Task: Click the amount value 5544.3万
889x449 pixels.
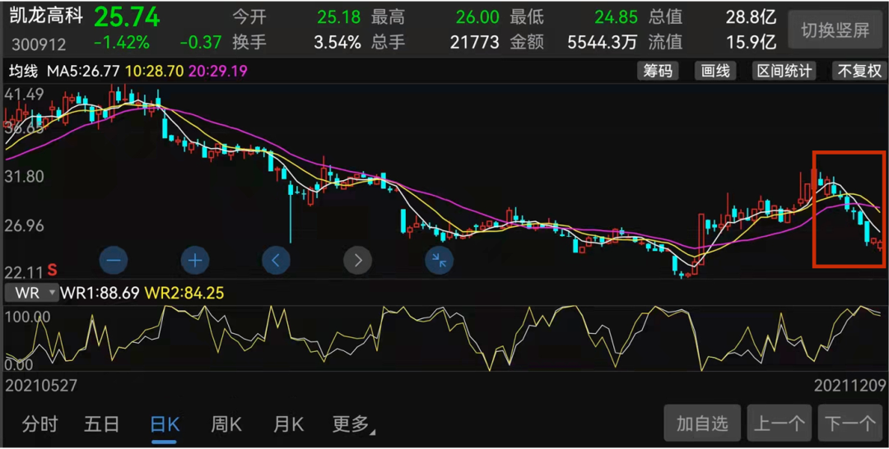Action: click(x=602, y=42)
